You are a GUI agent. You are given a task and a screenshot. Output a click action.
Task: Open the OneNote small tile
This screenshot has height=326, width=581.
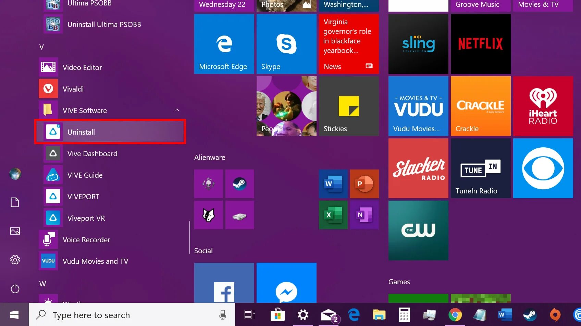pyautogui.click(x=364, y=215)
